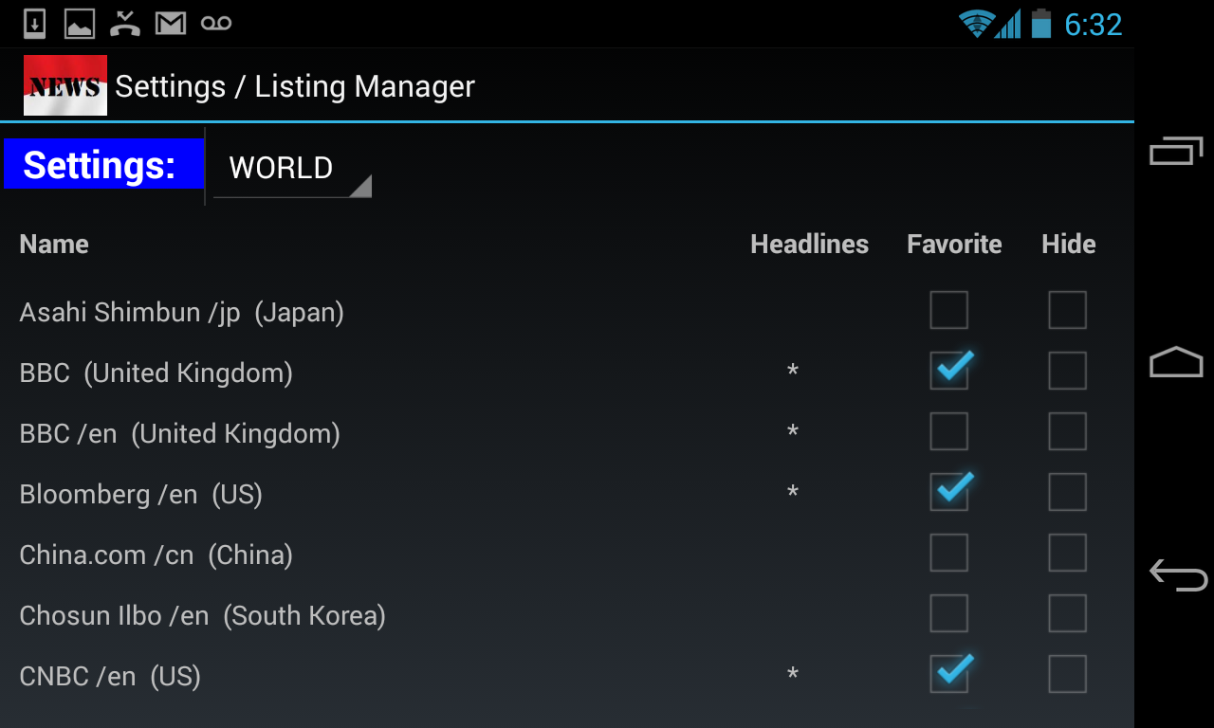Uncheck favorite for BBC (United Kingdom)
The height and width of the screenshot is (728, 1214).
949,371
